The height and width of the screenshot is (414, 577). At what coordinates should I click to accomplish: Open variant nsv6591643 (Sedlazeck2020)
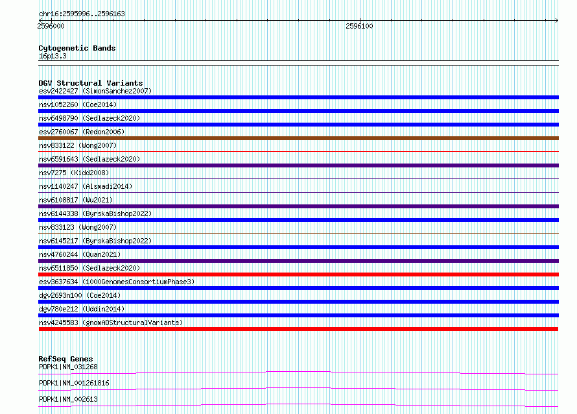pos(89,159)
